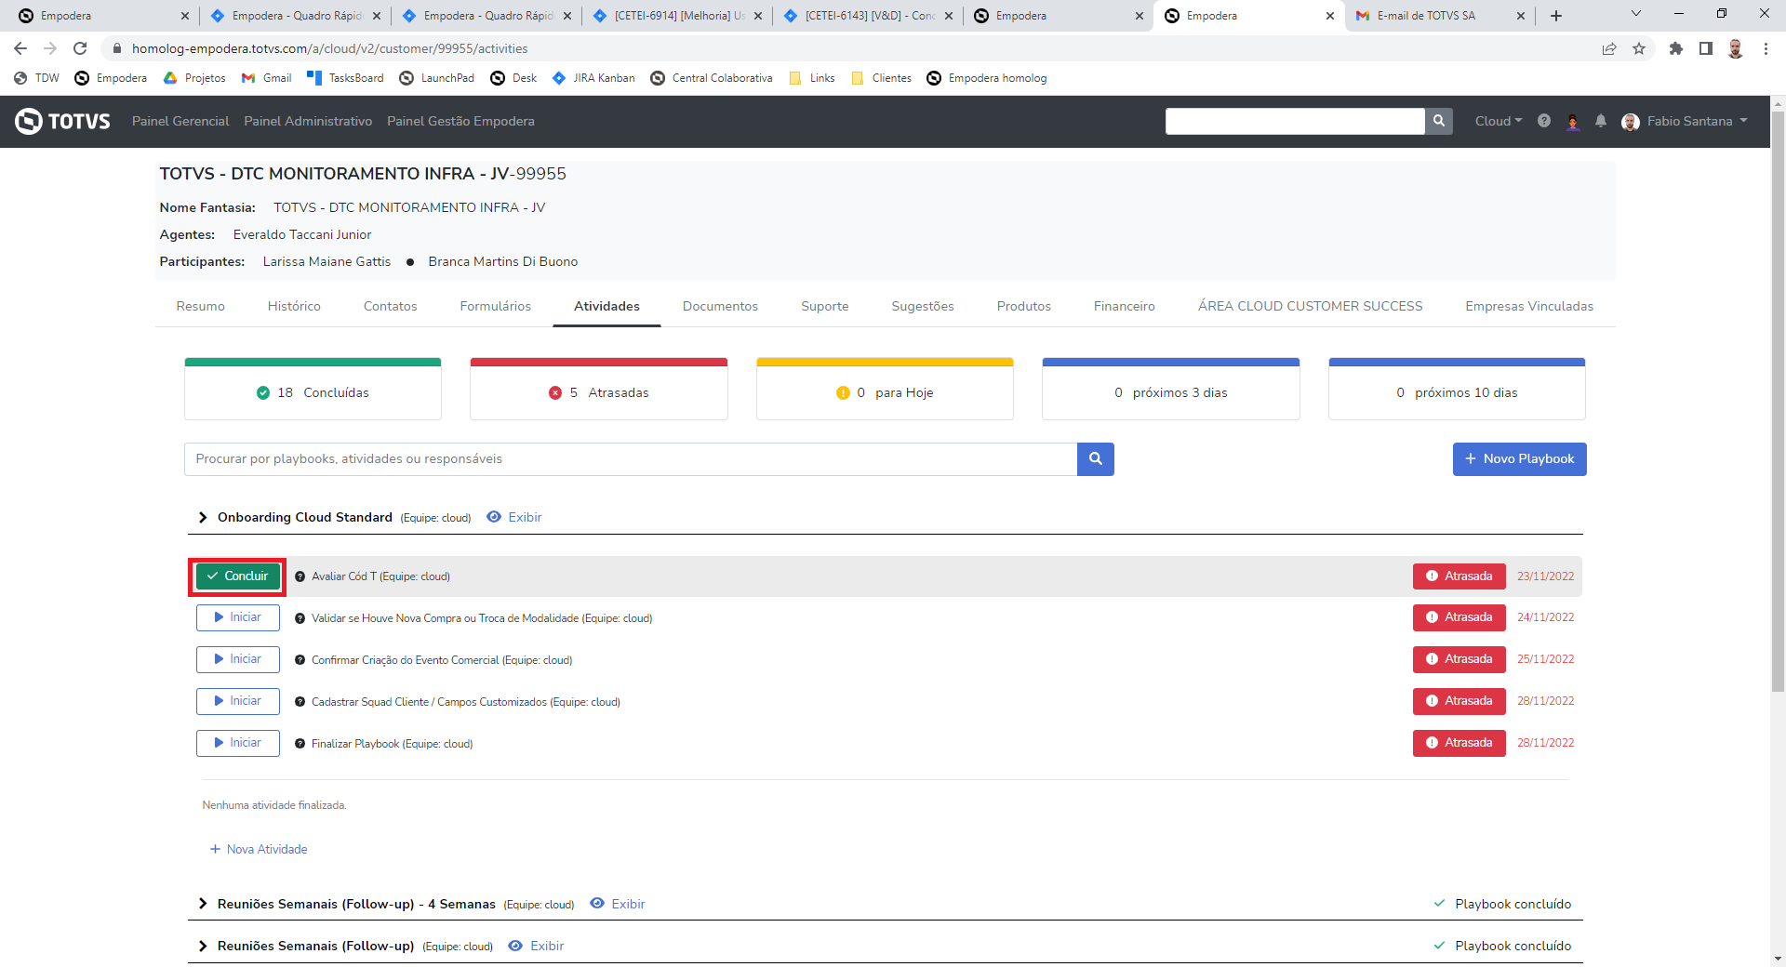The image size is (1786, 967).
Task: Open the help question mark icon
Action: (1544, 121)
